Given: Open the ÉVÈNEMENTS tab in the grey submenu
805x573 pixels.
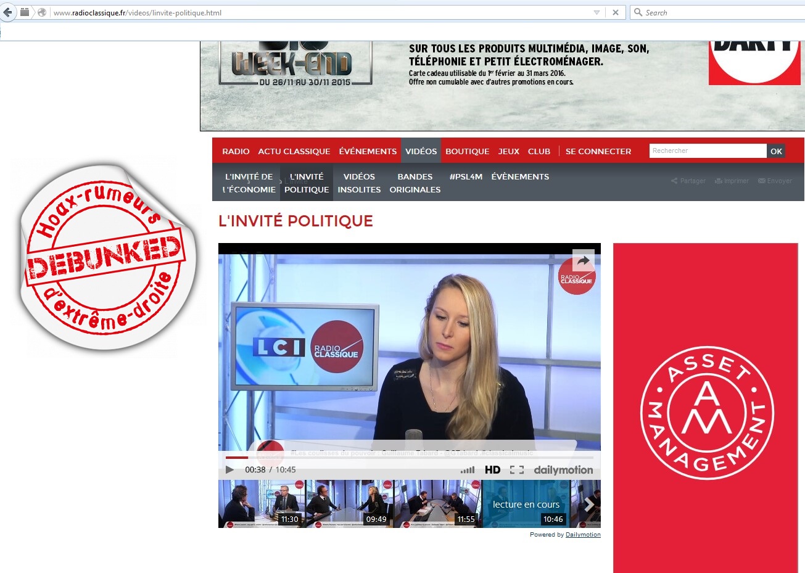Looking at the screenshot, I should click(x=520, y=176).
